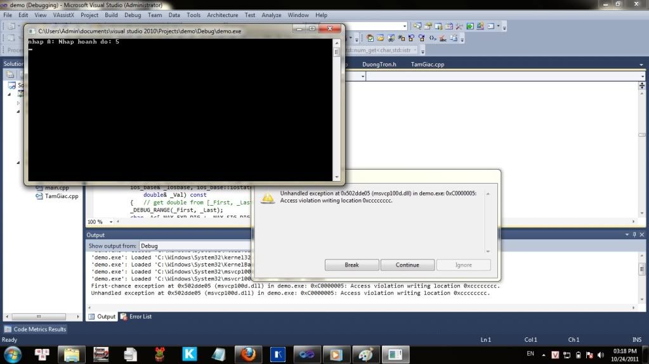Screen dimensions: 649x364
Task: Open the Architecture menu
Action: pyautogui.click(x=222, y=15)
